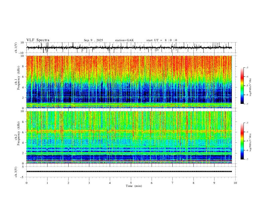Click the "5" tick on ch.3(V) axis
265x205 pixels.
[x=23, y=167]
